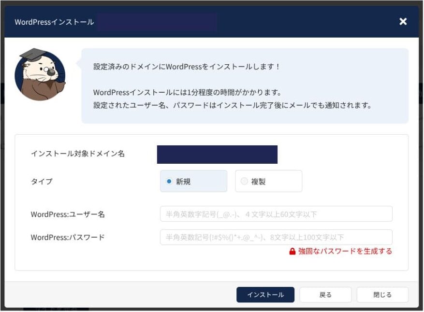Click the otter mascot avatar
The width and height of the screenshot is (424, 312).
click(x=40, y=76)
